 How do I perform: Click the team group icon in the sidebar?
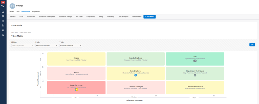3,30
